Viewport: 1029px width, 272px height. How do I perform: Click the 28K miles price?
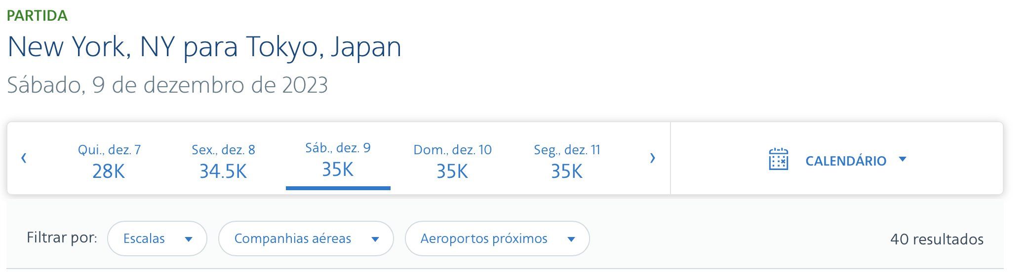[109, 171]
